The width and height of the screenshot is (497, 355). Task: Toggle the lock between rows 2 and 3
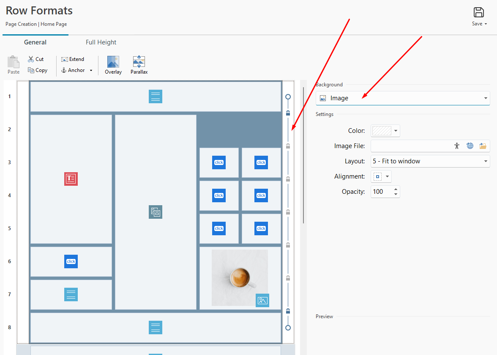(x=288, y=146)
